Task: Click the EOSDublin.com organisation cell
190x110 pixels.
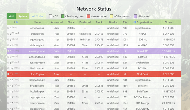Action: click(142, 97)
